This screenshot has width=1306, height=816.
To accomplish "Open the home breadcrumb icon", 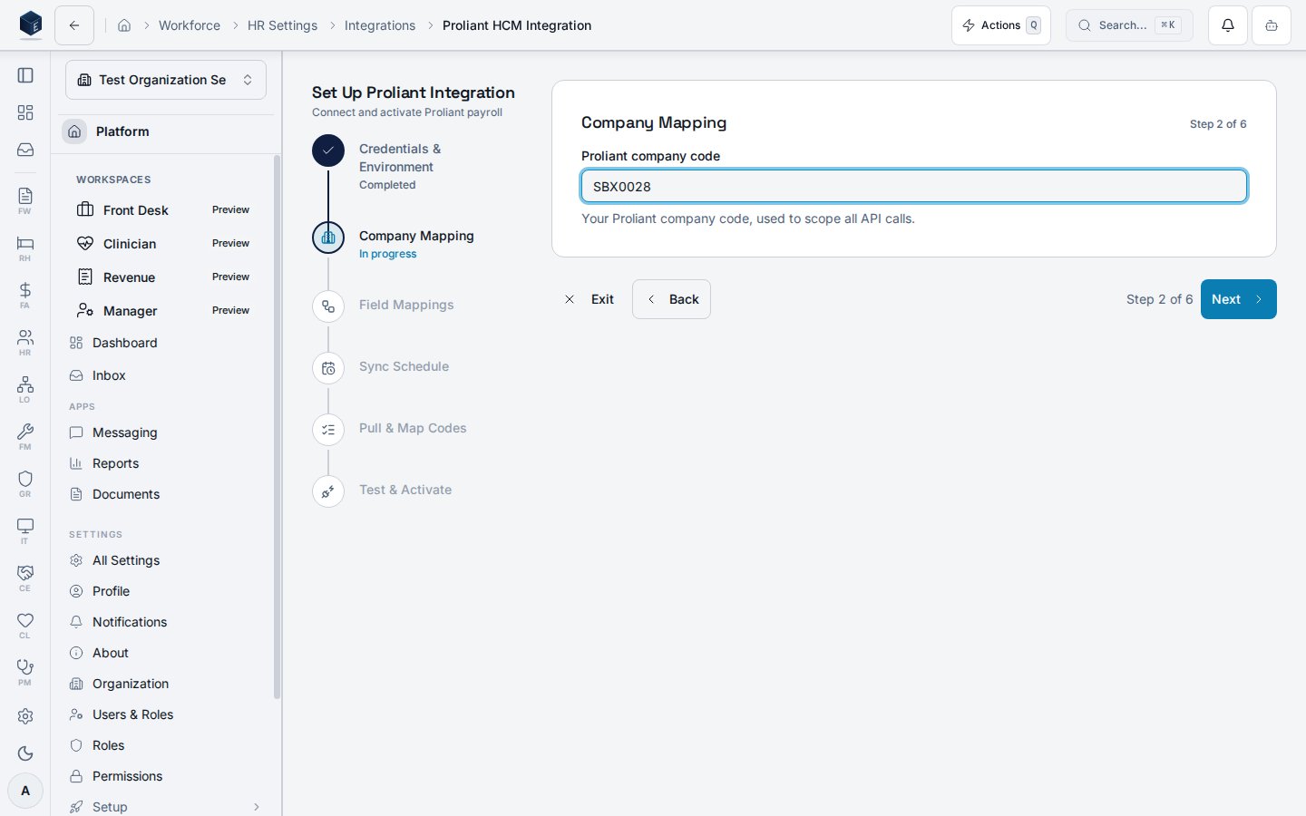I will pos(124,25).
